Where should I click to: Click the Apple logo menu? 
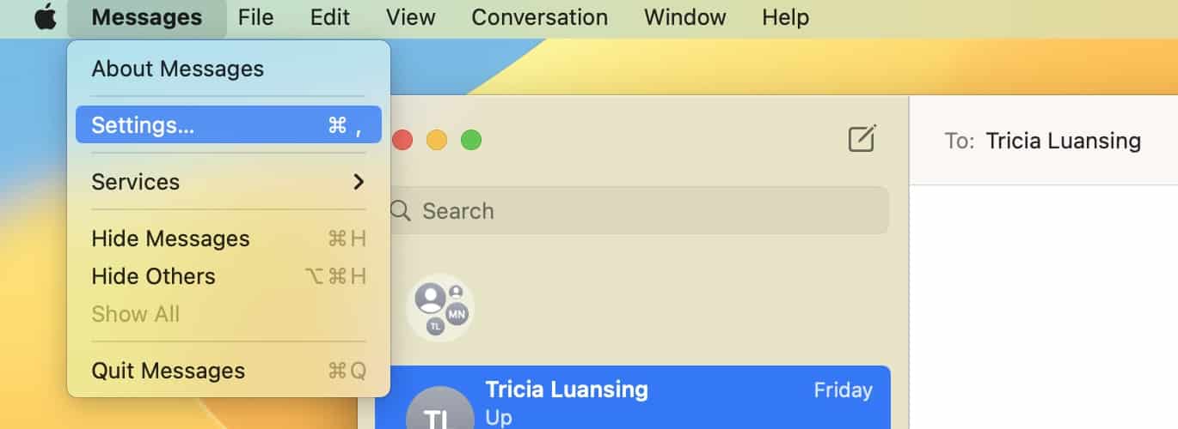(x=45, y=17)
